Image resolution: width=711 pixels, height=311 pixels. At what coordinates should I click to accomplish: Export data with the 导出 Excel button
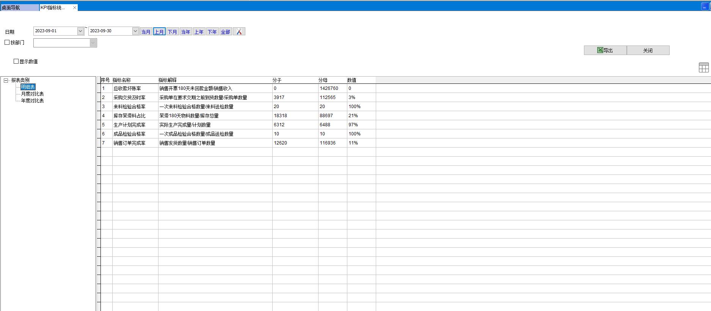(x=605, y=50)
